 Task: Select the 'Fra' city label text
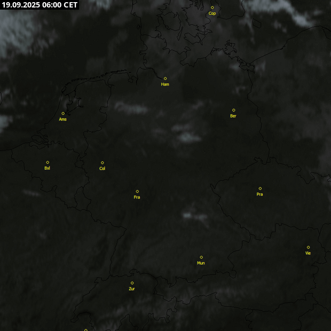point(137,198)
